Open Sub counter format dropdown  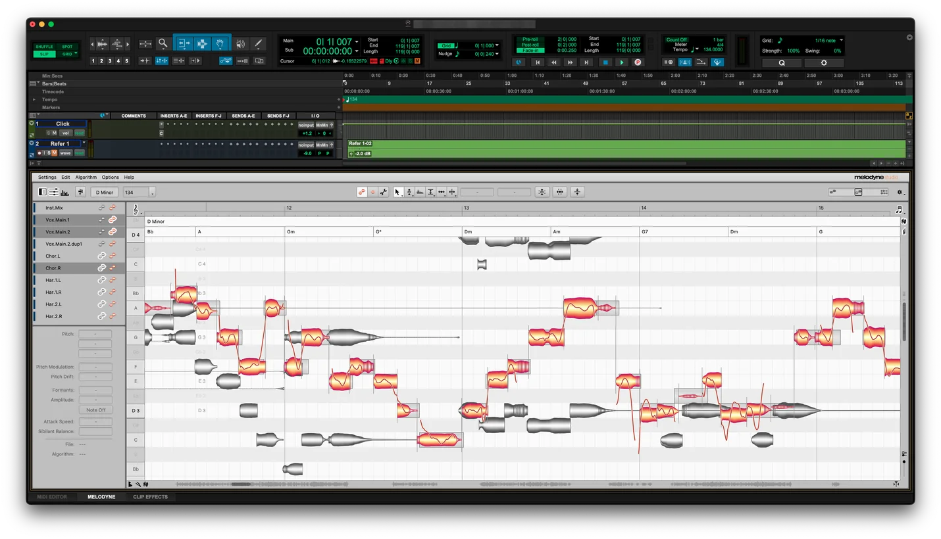357,51
